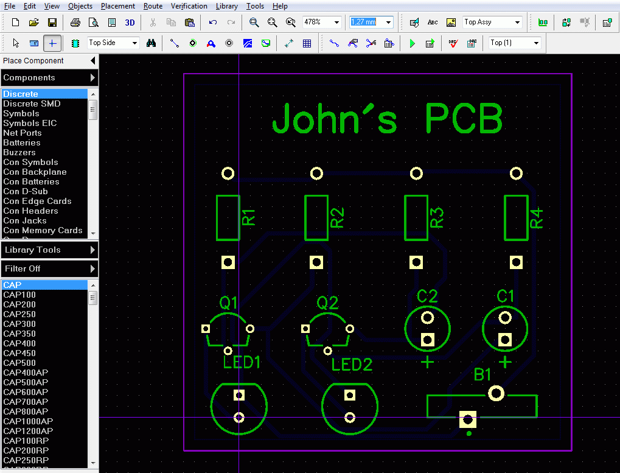The height and width of the screenshot is (473, 620).
Task: Click the green Run autorouter play icon
Action: 412,43
